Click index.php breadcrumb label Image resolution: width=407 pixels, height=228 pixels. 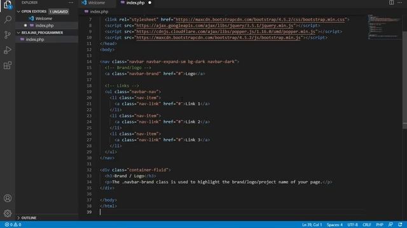99,11
